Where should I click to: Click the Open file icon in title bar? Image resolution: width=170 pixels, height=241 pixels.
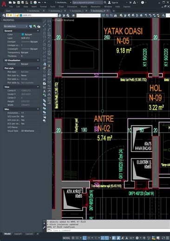tap(14, 2)
